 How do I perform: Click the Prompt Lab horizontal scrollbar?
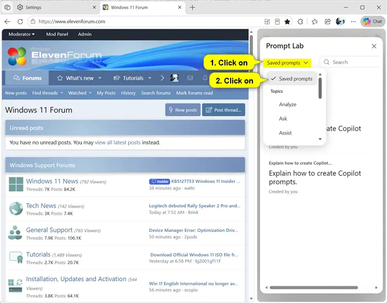314,288
